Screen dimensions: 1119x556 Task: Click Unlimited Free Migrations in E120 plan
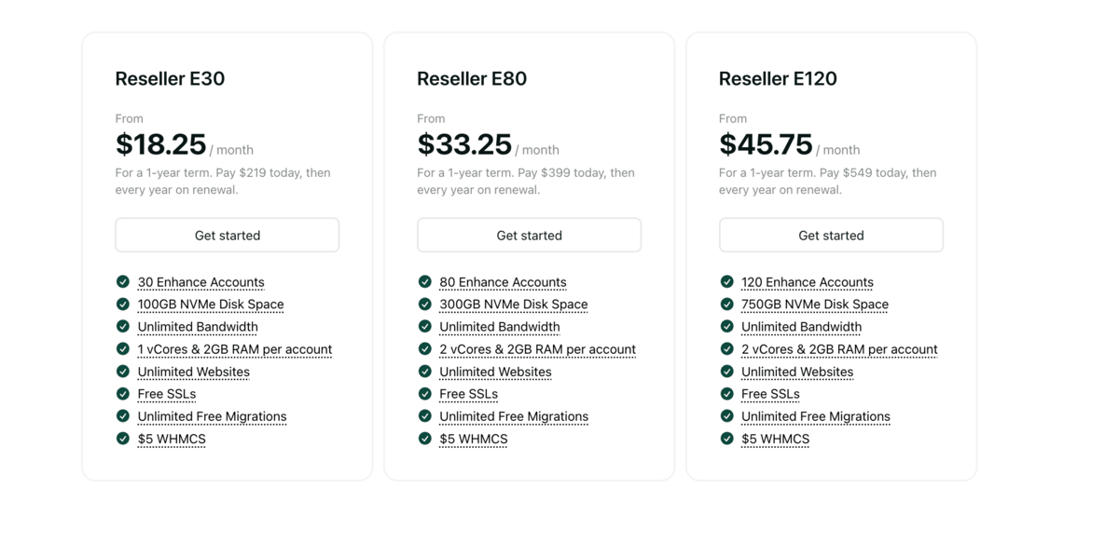tap(816, 416)
